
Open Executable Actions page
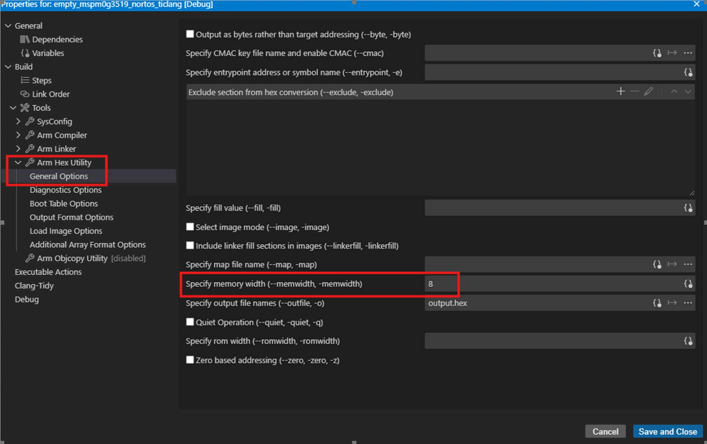click(x=48, y=272)
